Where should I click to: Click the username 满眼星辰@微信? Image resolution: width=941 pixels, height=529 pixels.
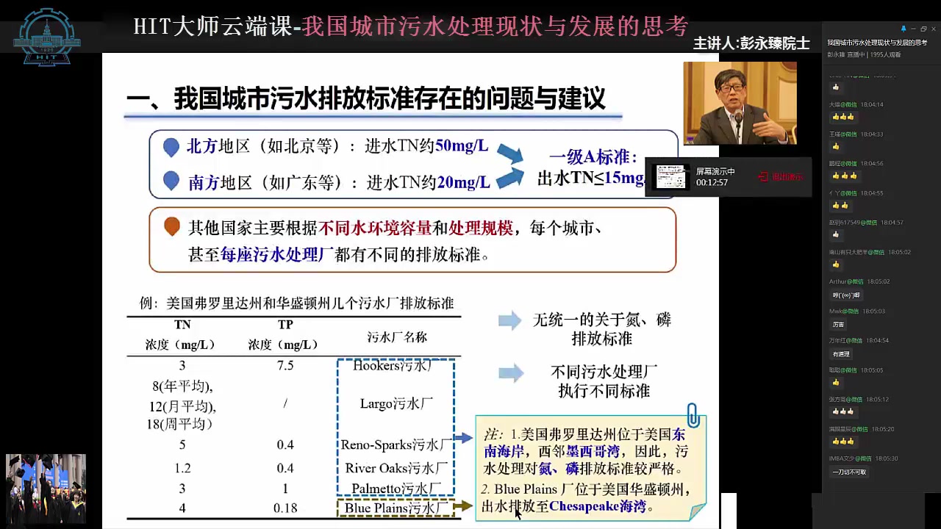(x=848, y=428)
